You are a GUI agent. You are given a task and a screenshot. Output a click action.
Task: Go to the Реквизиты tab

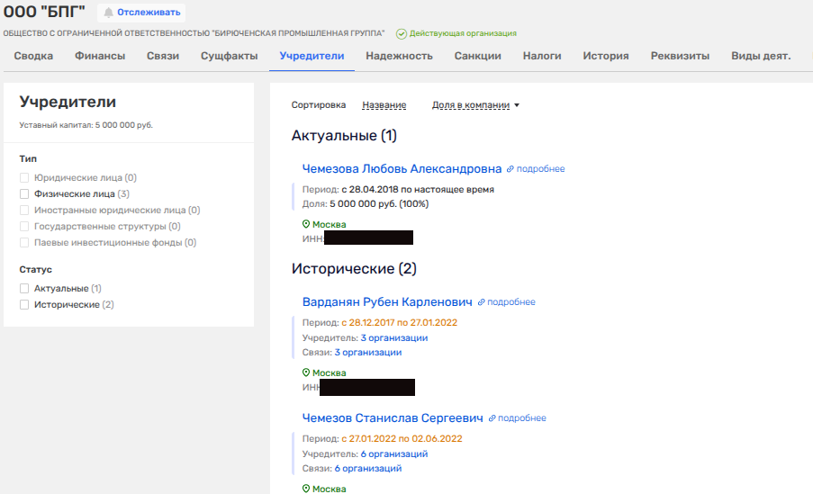tap(680, 56)
